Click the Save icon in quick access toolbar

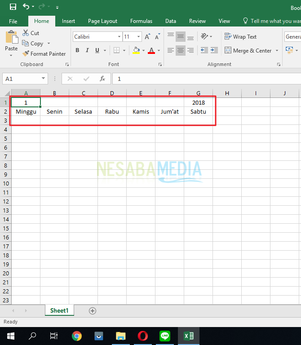13,7
